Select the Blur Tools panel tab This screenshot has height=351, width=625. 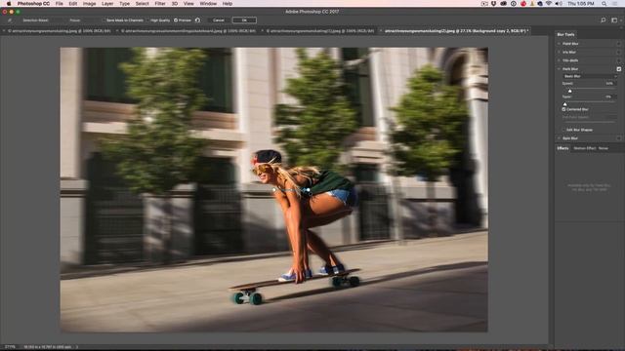click(565, 35)
